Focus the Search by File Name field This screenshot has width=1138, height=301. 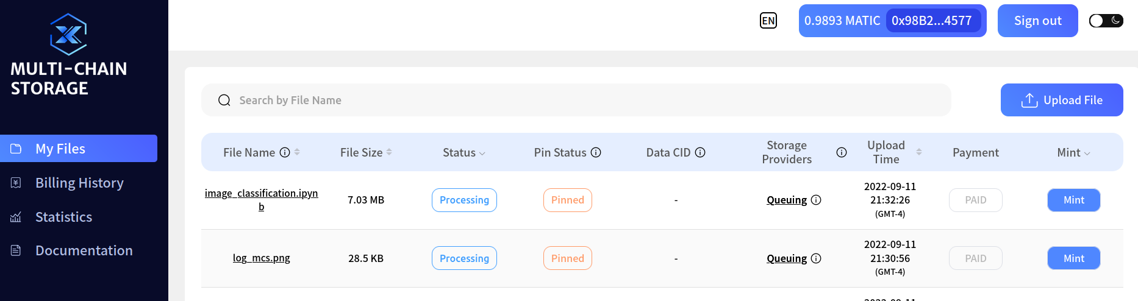pyautogui.click(x=576, y=100)
